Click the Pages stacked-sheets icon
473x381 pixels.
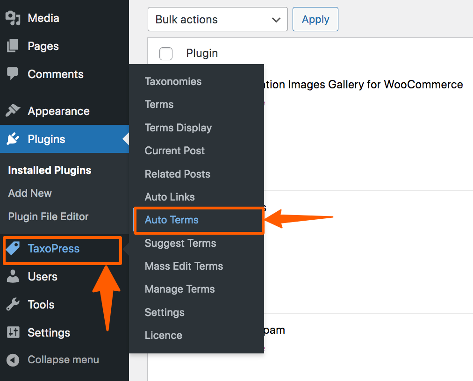(13, 46)
